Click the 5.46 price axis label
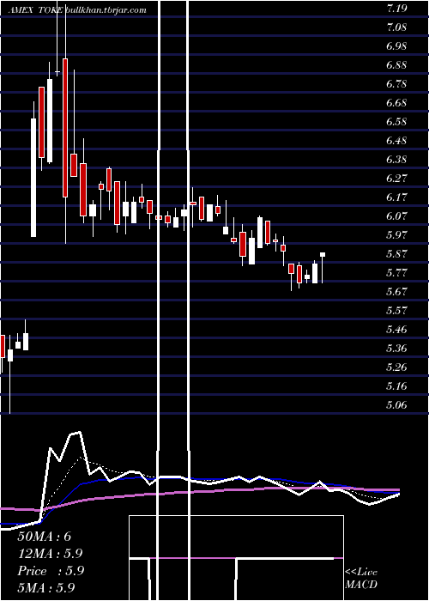The height and width of the screenshot is (601, 429). click(396, 330)
